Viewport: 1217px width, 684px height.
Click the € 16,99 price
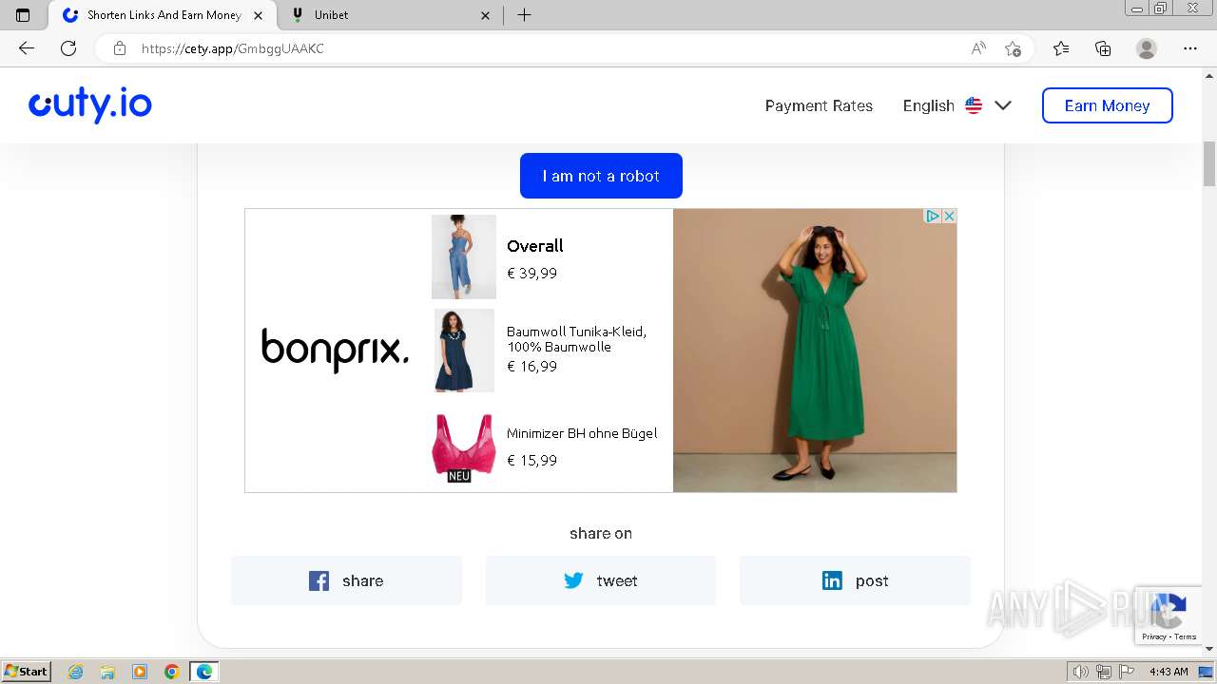point(531,367)
